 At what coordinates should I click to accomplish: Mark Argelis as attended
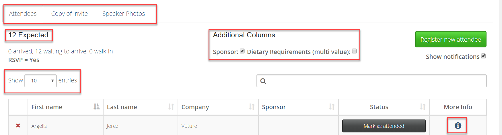(384, 126)
